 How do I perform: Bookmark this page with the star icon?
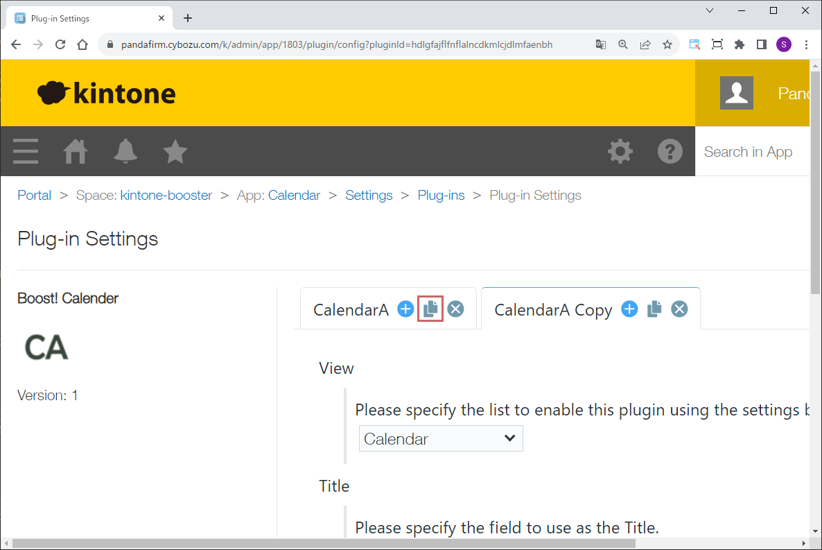pyautogui.click(x=667, y=44)
